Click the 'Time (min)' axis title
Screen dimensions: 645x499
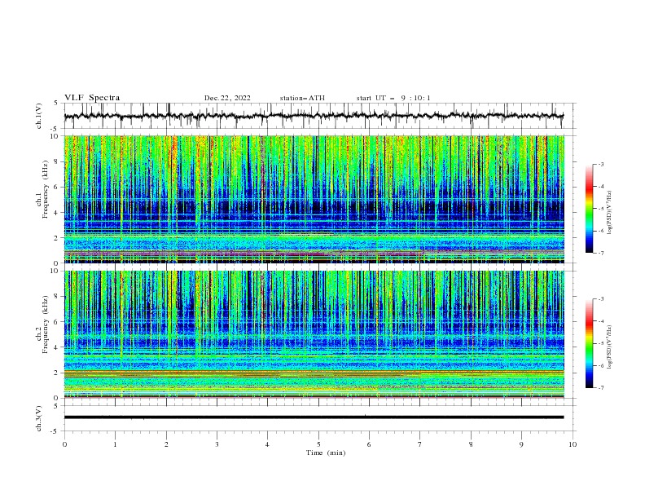click(x=326, y=453)
